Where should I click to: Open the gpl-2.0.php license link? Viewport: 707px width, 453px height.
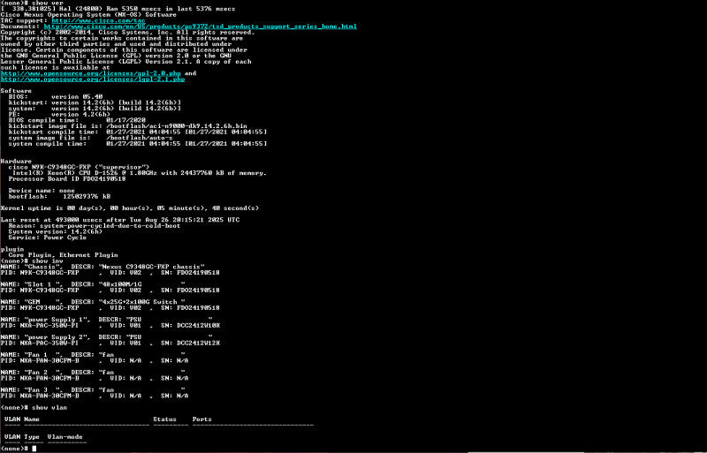tap(91, 73)
